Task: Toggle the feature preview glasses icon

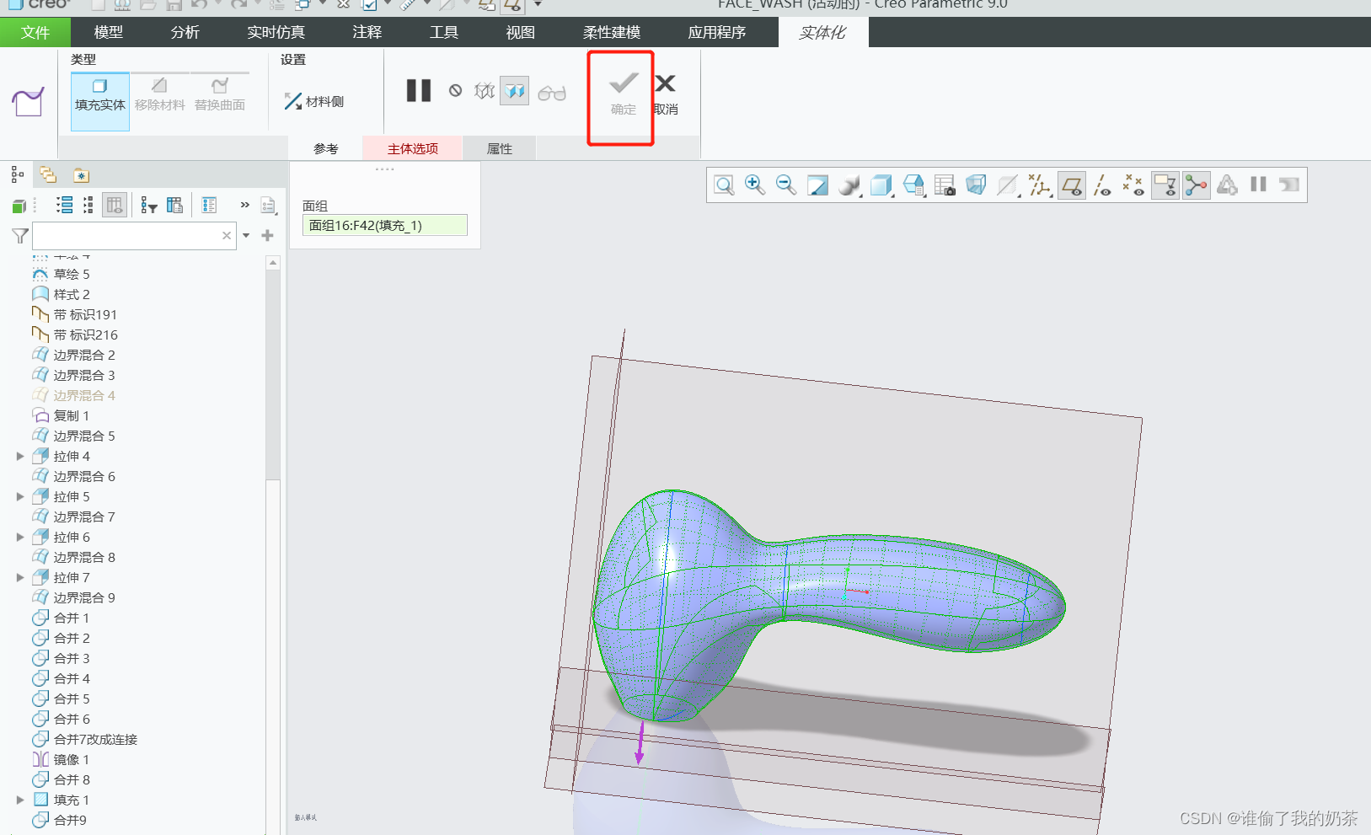Action: [552, 91]
